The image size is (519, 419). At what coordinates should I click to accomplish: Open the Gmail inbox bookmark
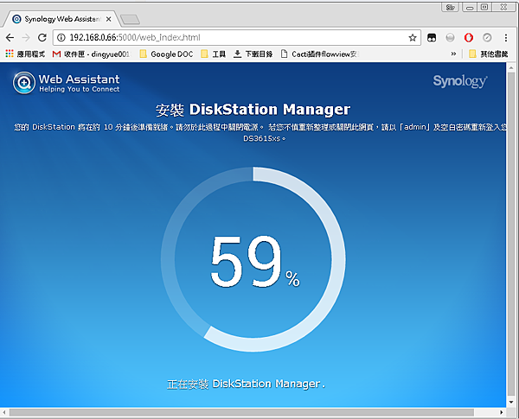pos(91,54)
